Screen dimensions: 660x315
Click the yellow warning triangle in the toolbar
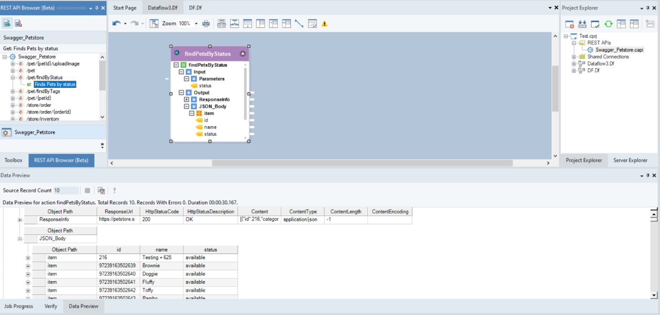tap(324, 23)
